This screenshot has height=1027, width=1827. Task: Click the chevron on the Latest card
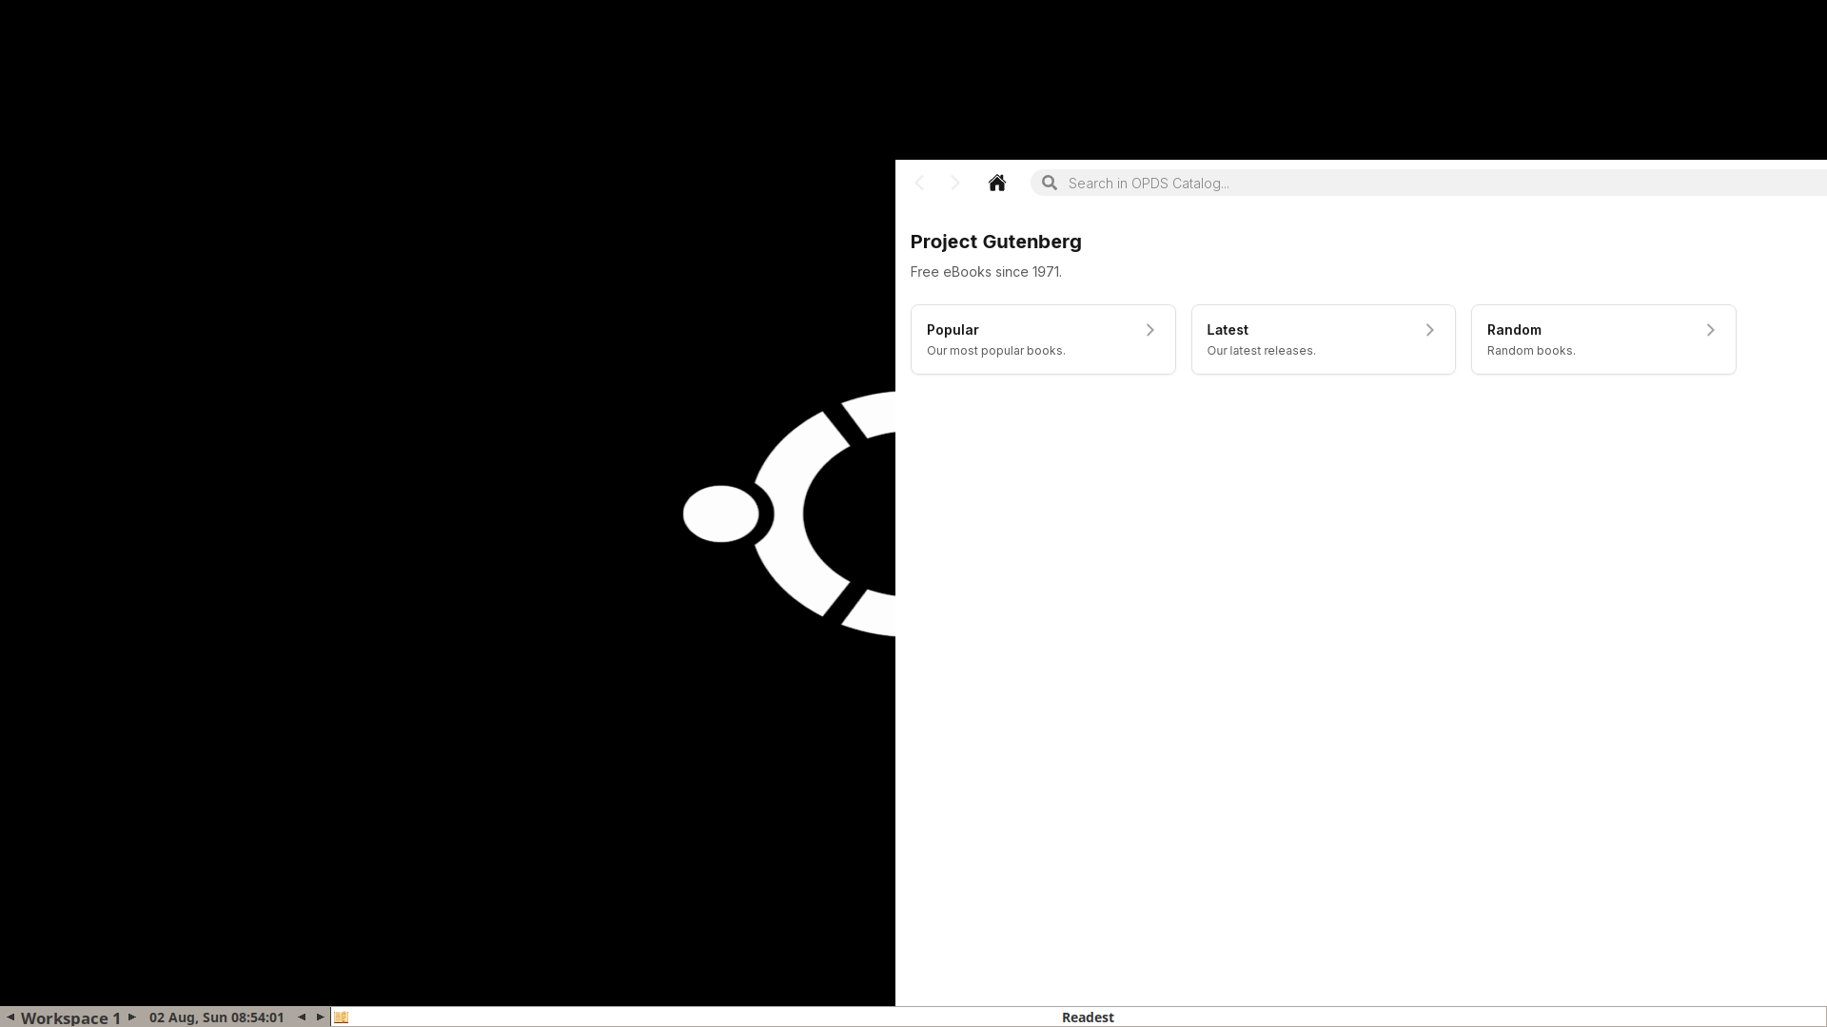point(1429,330)
